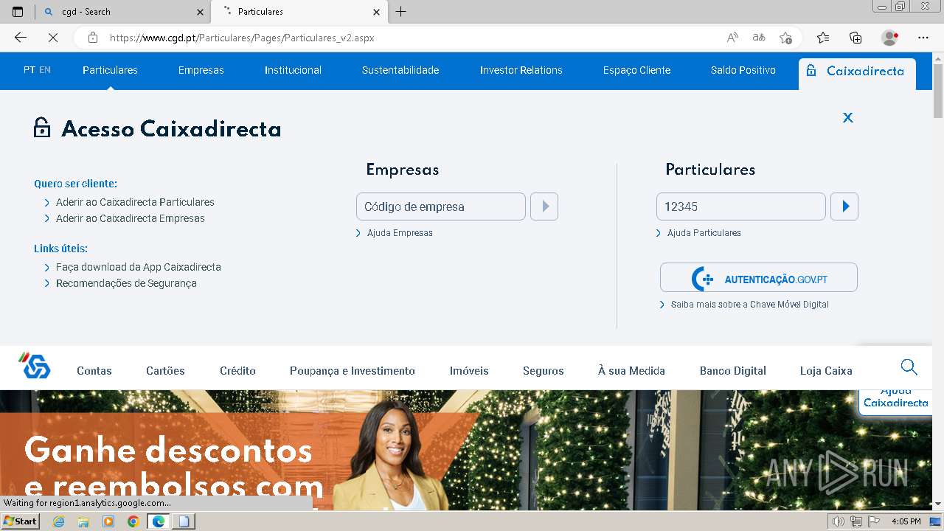The height and width of the screenshot is (531, 944).
Task: Open the Favorites list icon
Action: point(823,38)
